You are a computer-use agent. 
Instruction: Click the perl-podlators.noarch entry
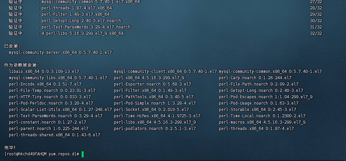coord(155,129)
